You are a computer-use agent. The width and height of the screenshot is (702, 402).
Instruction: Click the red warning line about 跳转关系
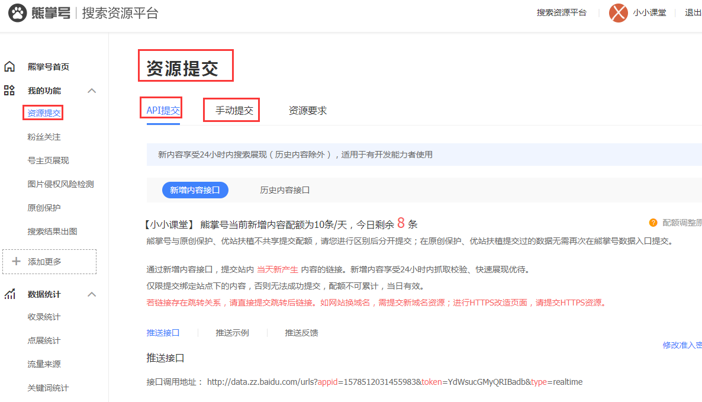click(x=377, y=303)
